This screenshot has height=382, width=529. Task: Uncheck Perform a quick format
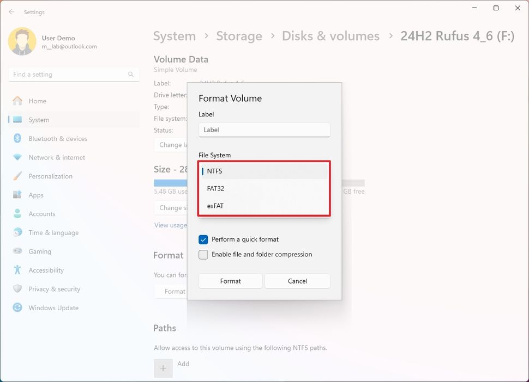click(x=203, y=239)
